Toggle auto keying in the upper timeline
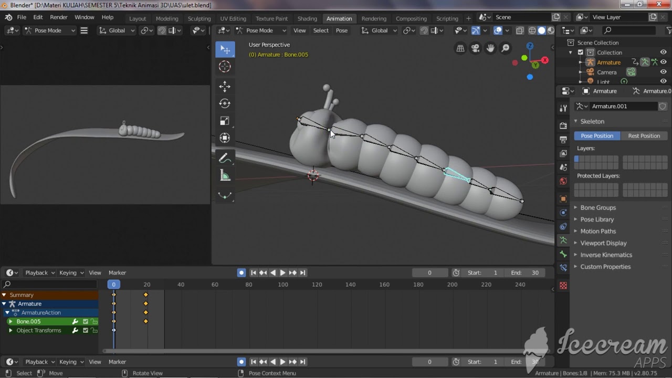Screen dimensions: 672x378 pyautogui.click(x=241, y=272)
